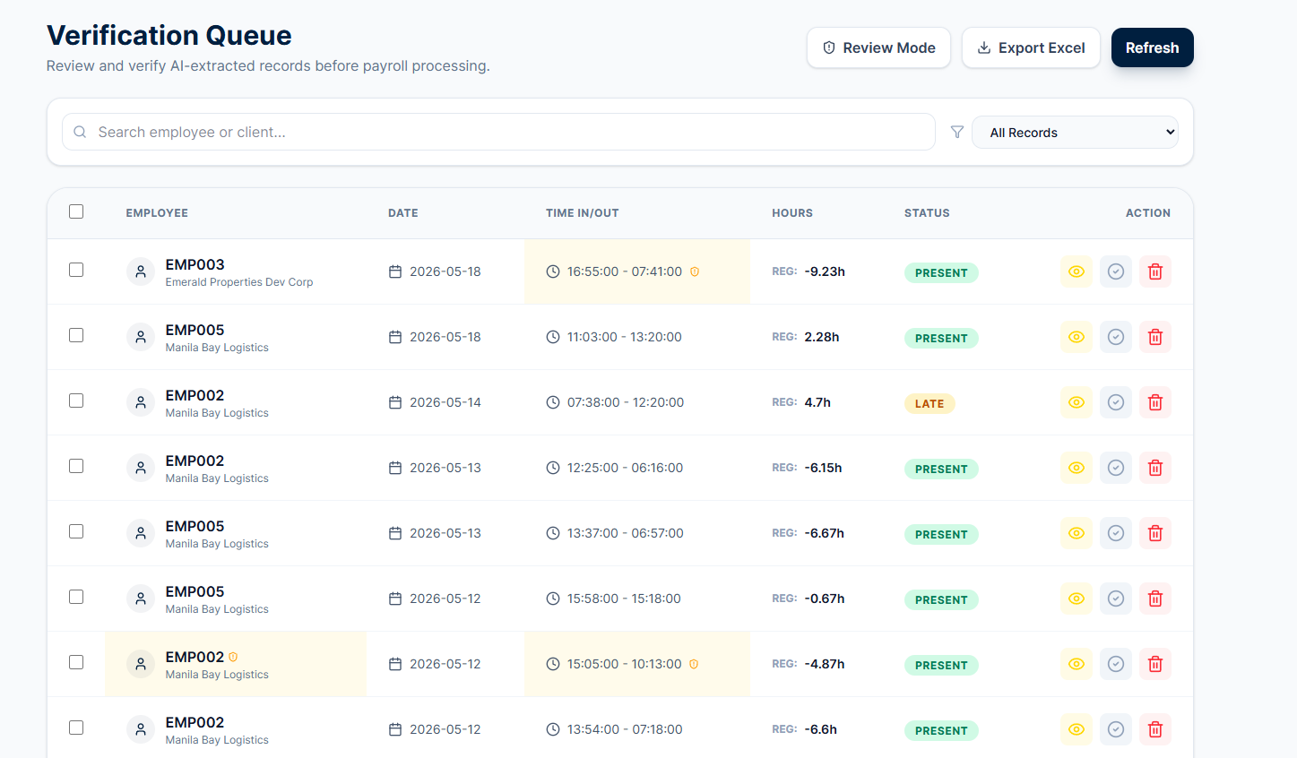Delete the EMP002 record with -6.6h
The height and width of the screenshot is (758, 1297).
tap(1155, 729)
